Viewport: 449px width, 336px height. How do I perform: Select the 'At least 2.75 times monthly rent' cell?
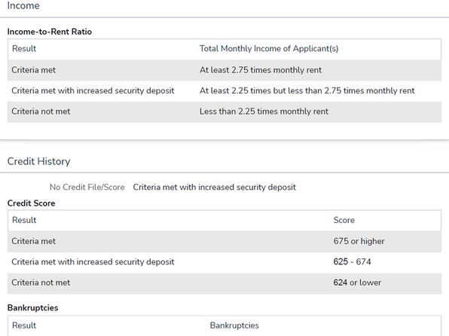click(261, 70)
